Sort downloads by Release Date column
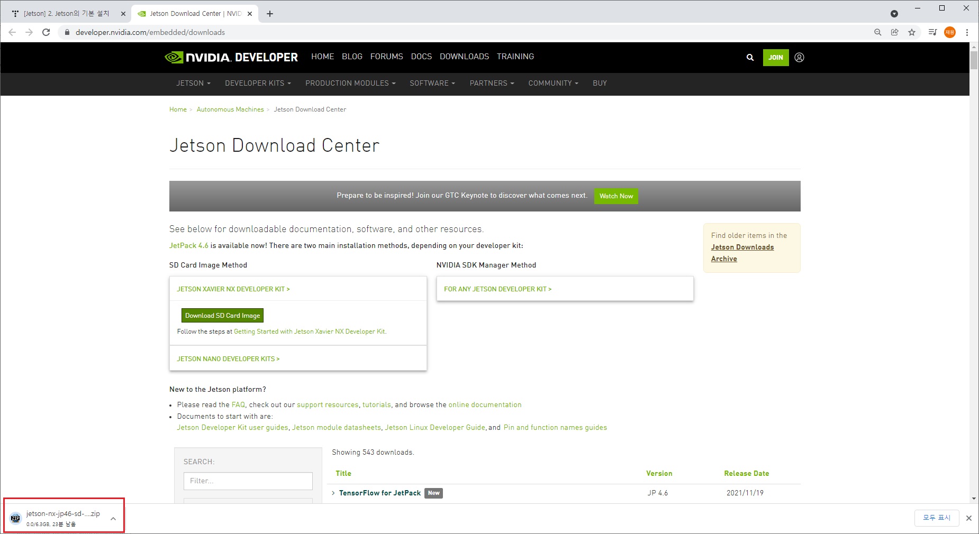This screenshot has height=534, width=979. pyautogui.click(x=746, y=473)
